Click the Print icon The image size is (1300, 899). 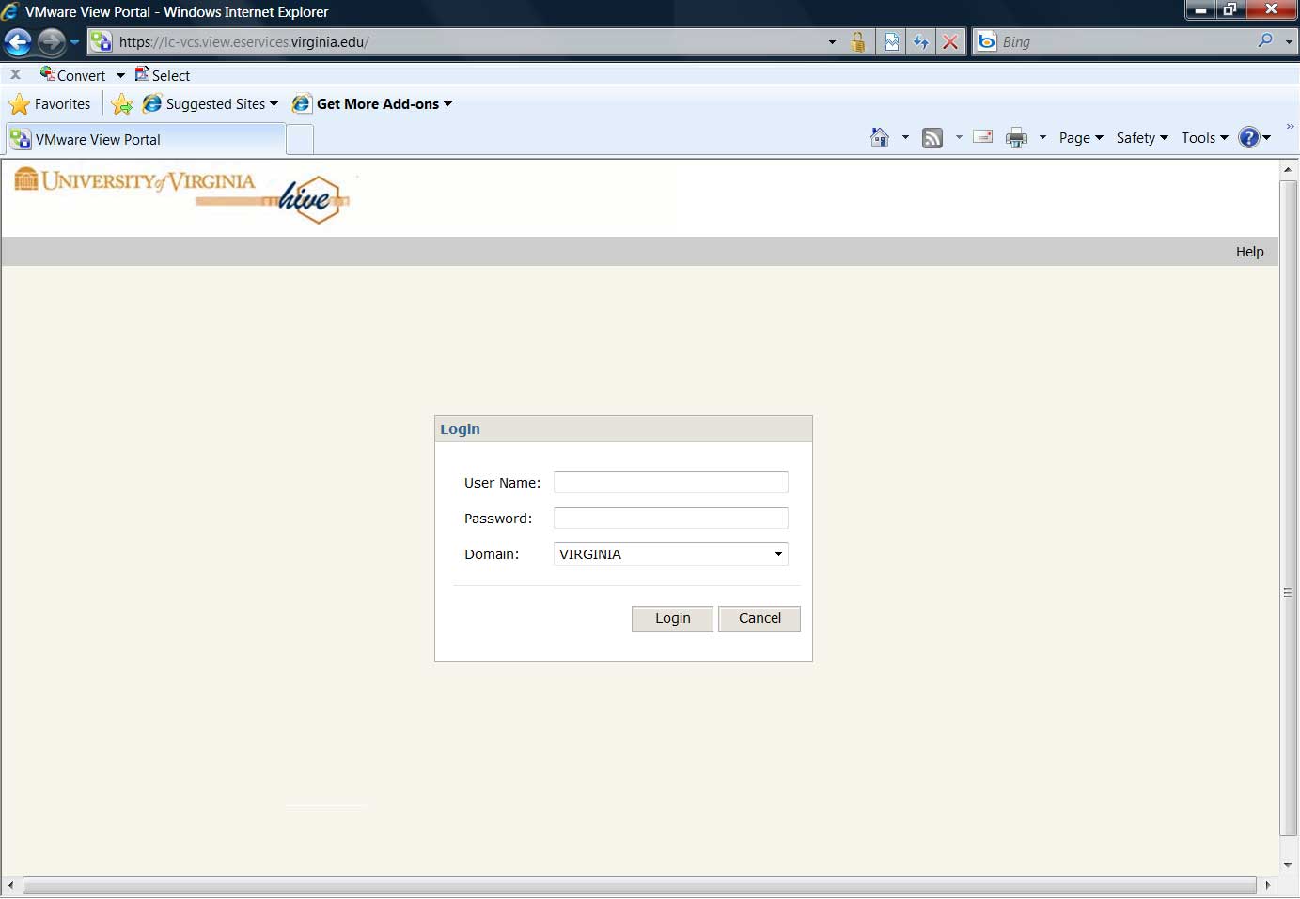pyautogui.click(x=1016, y=138)
